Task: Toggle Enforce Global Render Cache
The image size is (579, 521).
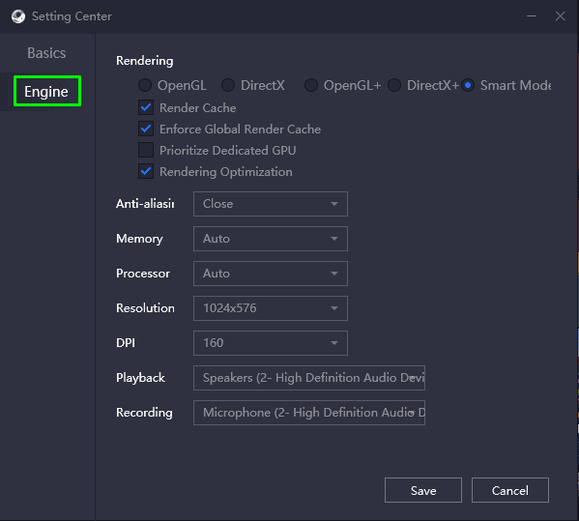Action: pos(146,130)
